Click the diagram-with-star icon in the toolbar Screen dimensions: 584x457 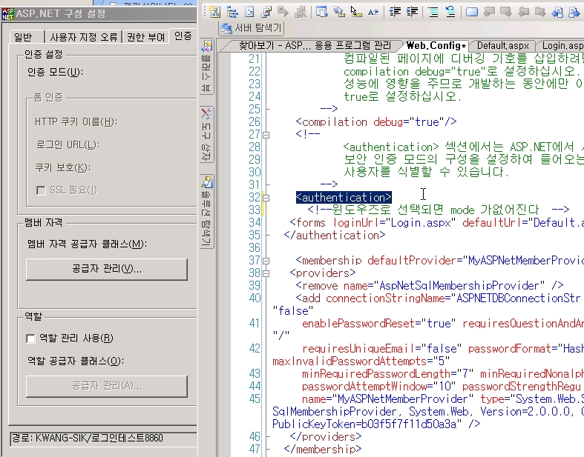point(215,12)
